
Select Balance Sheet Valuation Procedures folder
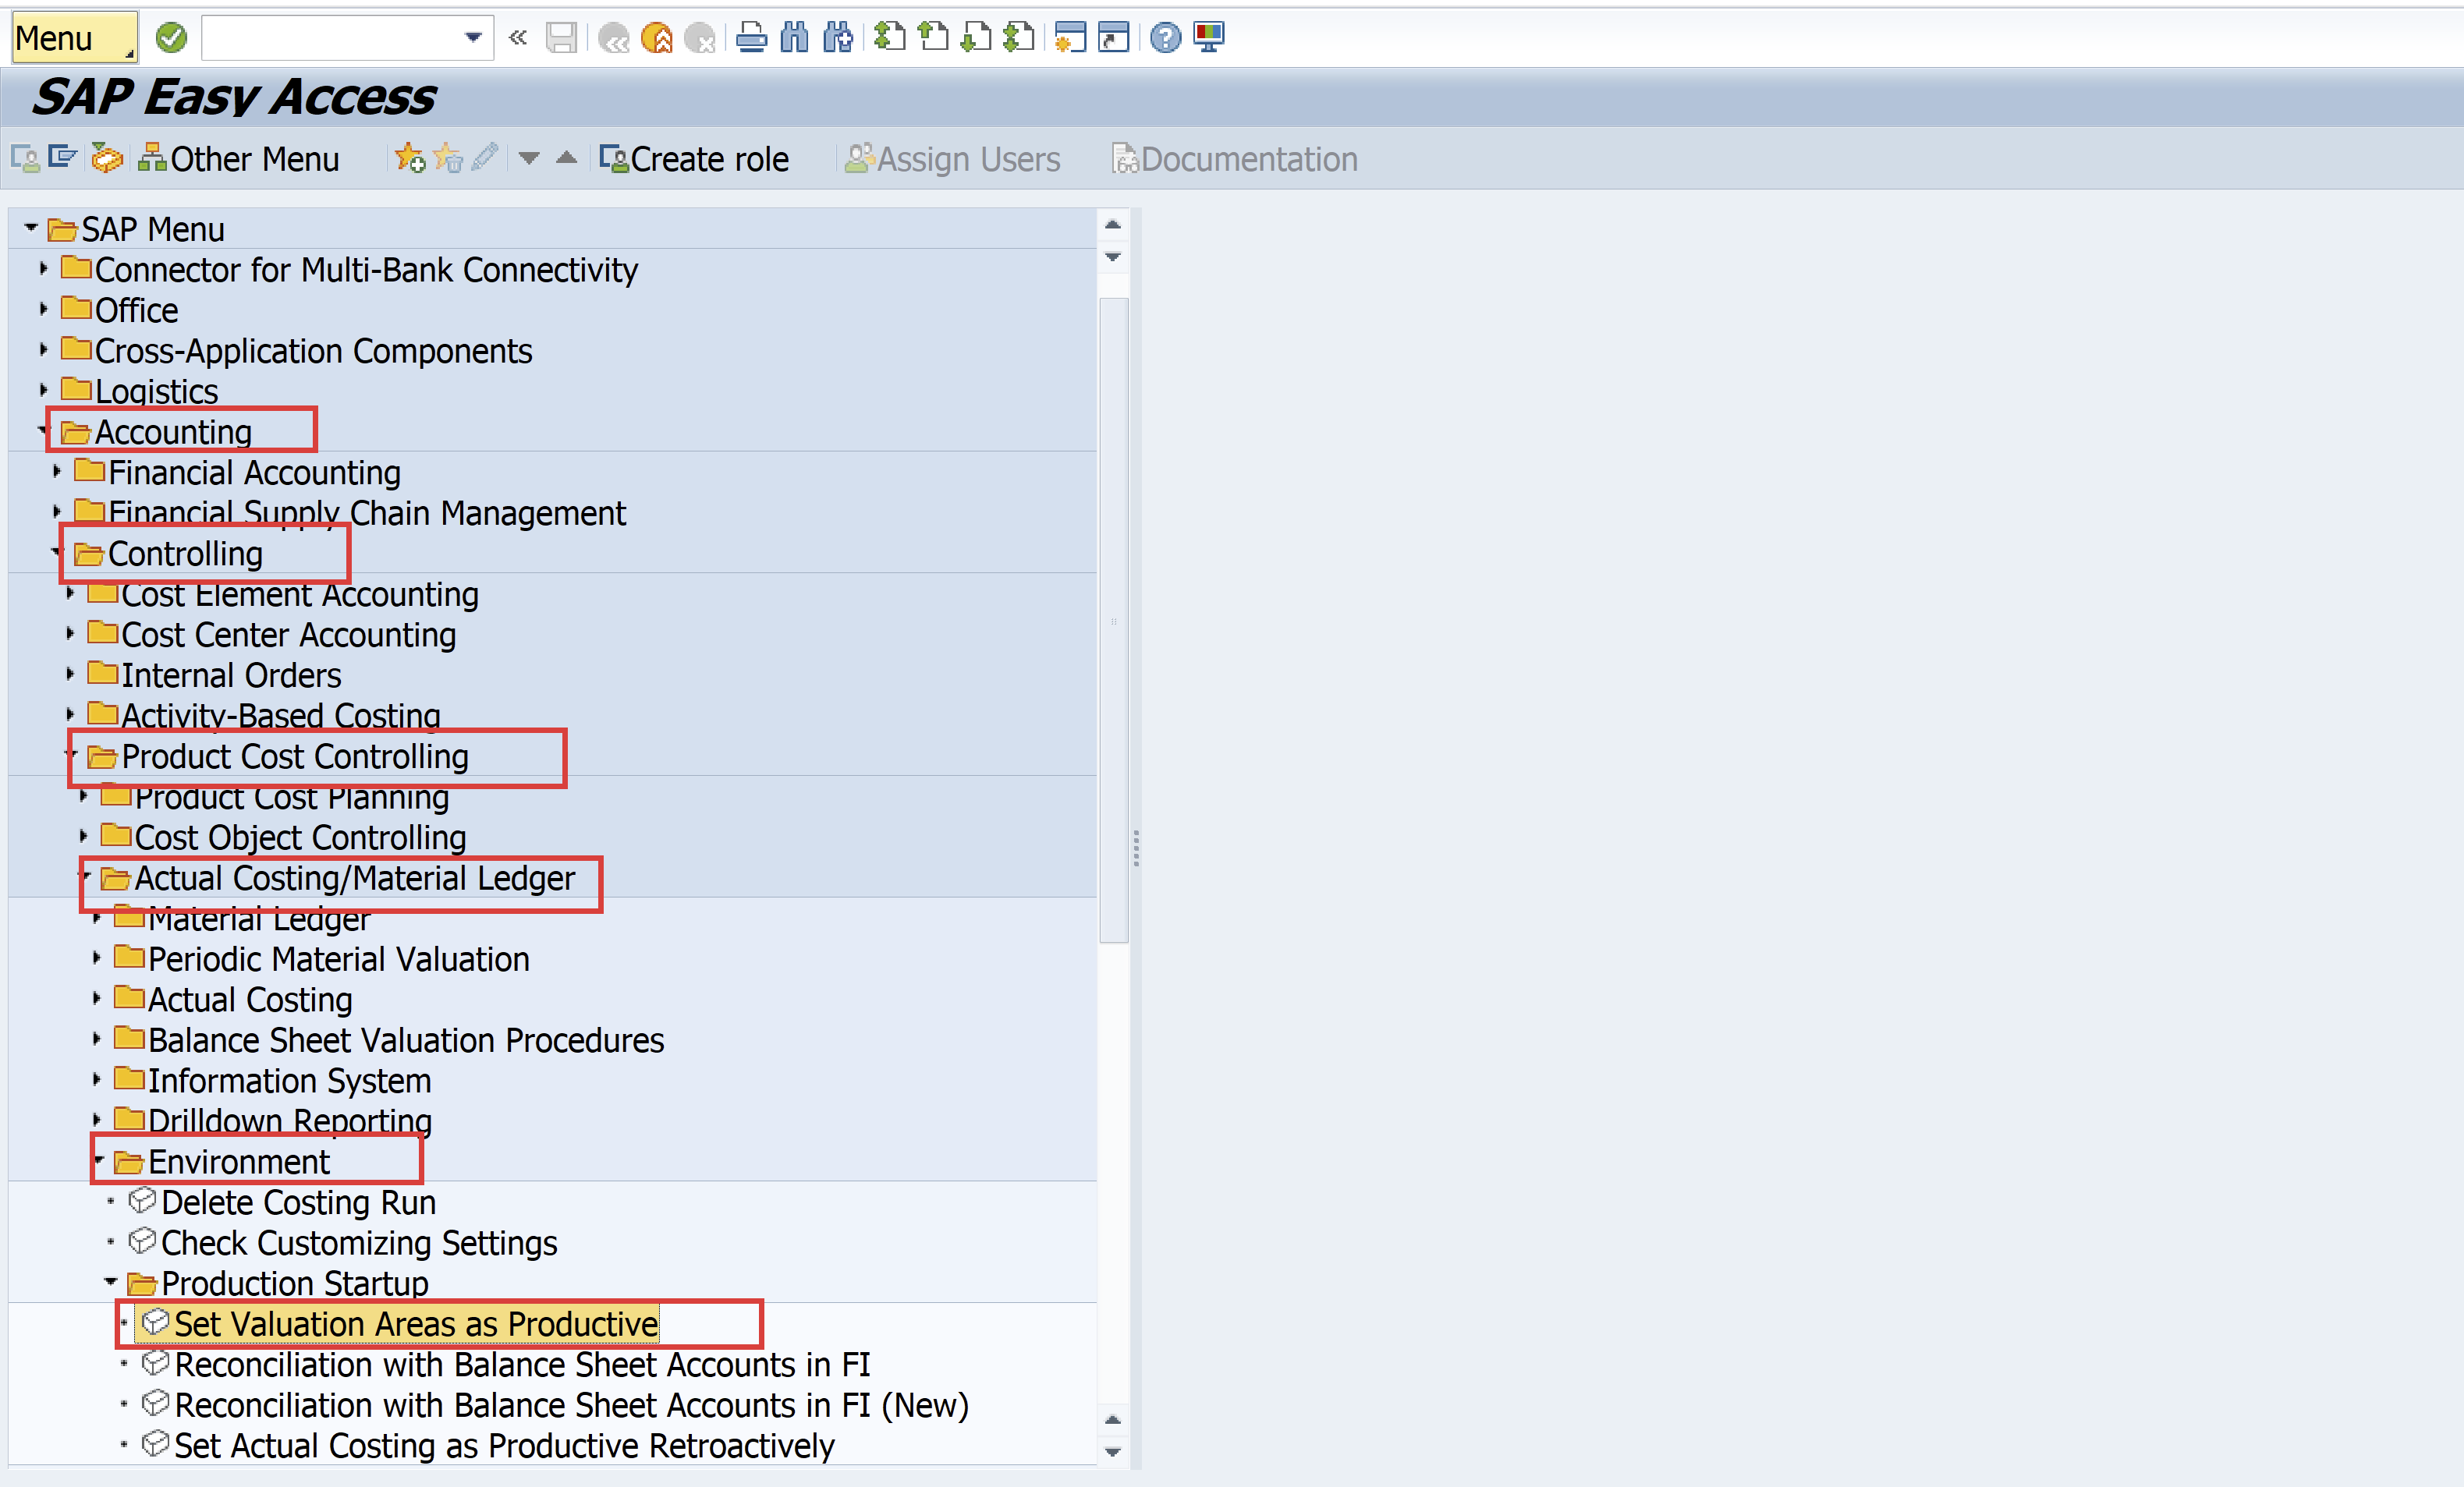(x=406, y=1041)
